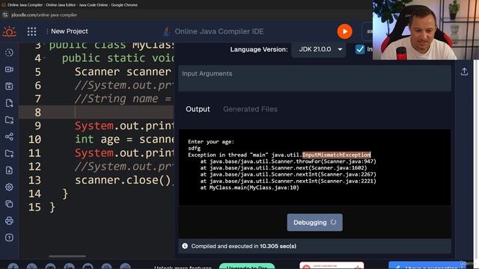
Task: Open the three-dot menu beside New Project
Action: click(x=47, y=31)
